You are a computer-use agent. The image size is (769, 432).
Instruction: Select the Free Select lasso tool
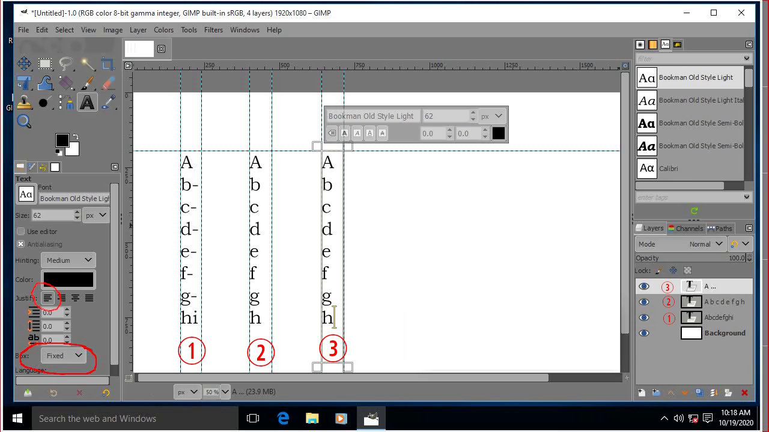tap(66, 64)
